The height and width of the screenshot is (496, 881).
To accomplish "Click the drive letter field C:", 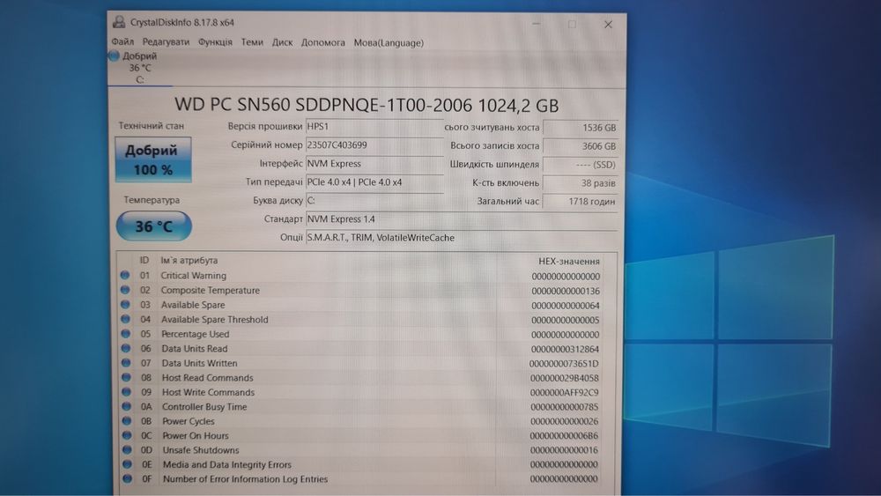I will tap(374, 201).
